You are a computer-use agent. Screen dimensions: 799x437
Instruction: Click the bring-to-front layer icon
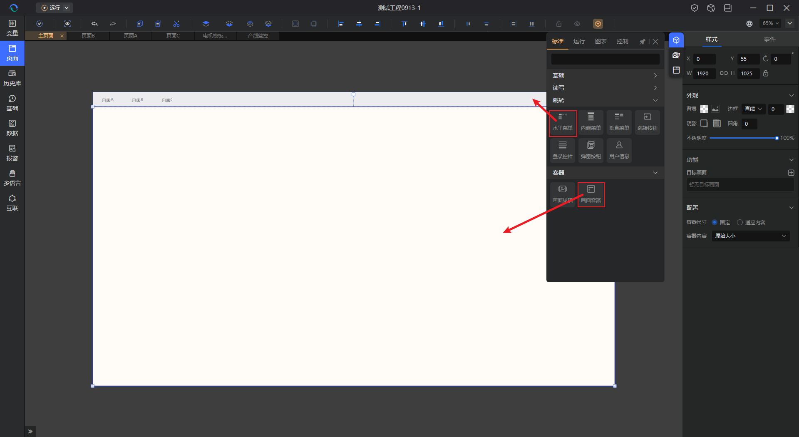tap(206, 24)
